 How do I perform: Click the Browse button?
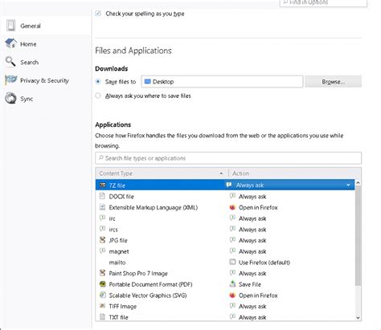pyautogui.click(x=333, y=82)
